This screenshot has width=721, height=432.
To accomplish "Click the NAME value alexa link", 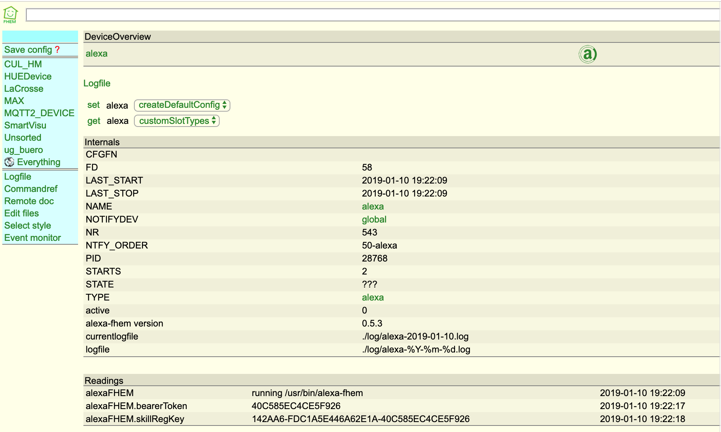I will tap(373, 206).
